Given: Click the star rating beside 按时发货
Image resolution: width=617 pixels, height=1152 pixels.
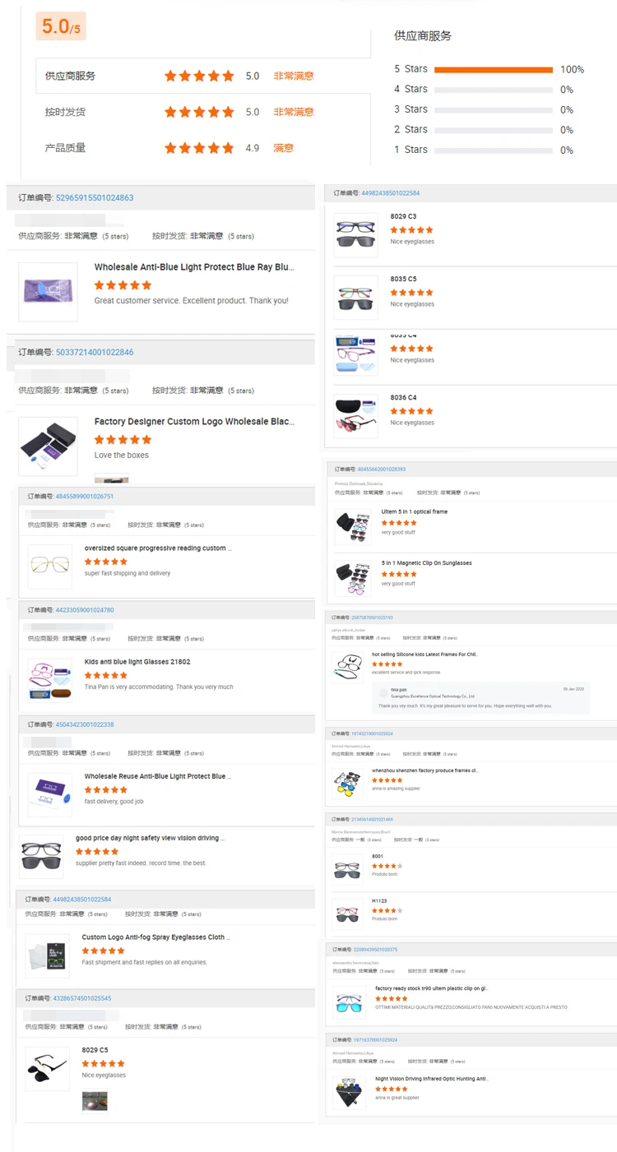Looking at the screenshot, I should tap(199, 112).
